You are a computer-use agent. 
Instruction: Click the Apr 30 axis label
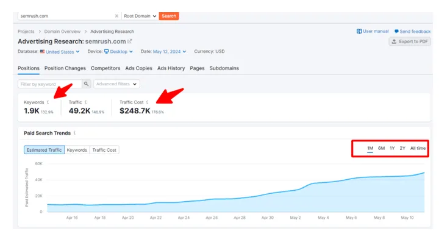click(268, 218)
